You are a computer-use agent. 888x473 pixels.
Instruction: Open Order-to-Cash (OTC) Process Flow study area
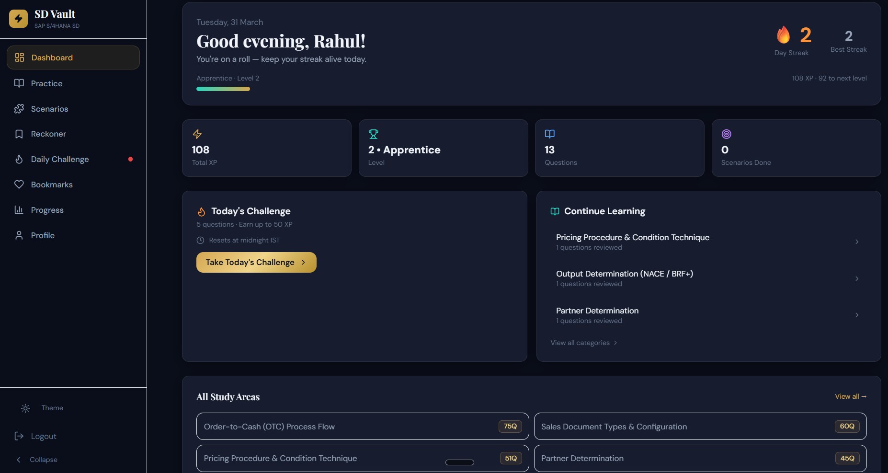363,427
